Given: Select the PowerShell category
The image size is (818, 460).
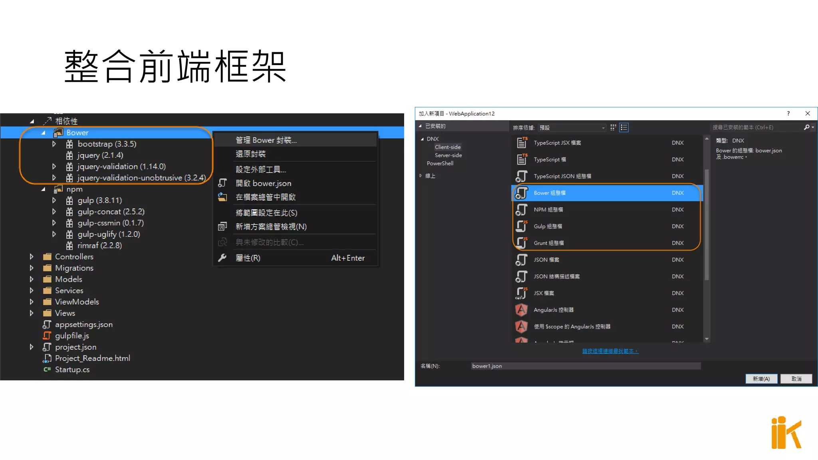Looking at the screenshot, I should pyautogui.click(x=440, y=163).
